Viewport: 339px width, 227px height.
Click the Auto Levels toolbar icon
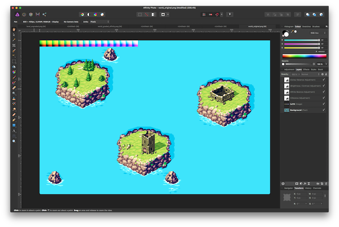(x=82, y=14)
